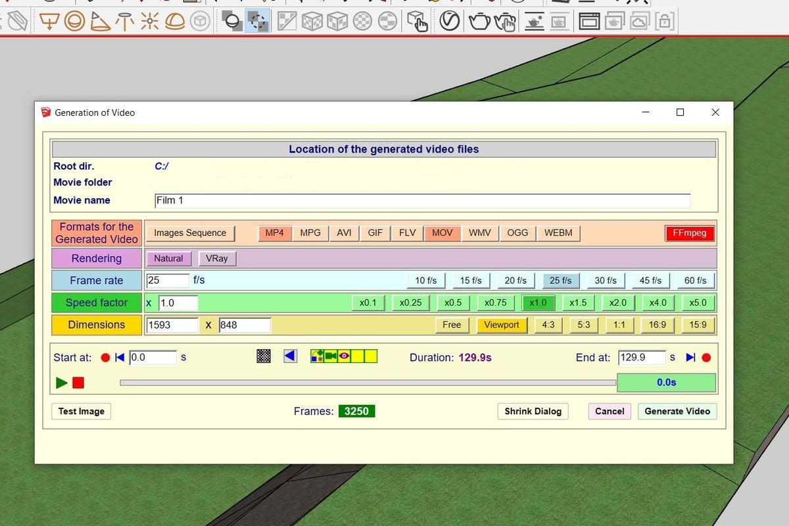
Task: Click the padlock toolbar icon
Action: 665,22
